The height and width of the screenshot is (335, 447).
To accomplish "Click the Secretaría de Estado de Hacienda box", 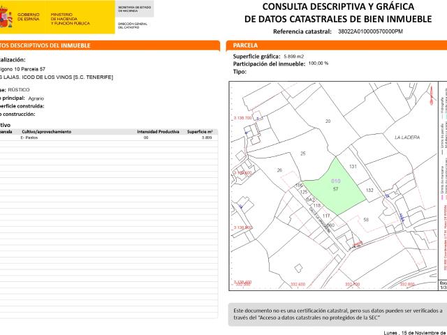I will tap(134, 10).
